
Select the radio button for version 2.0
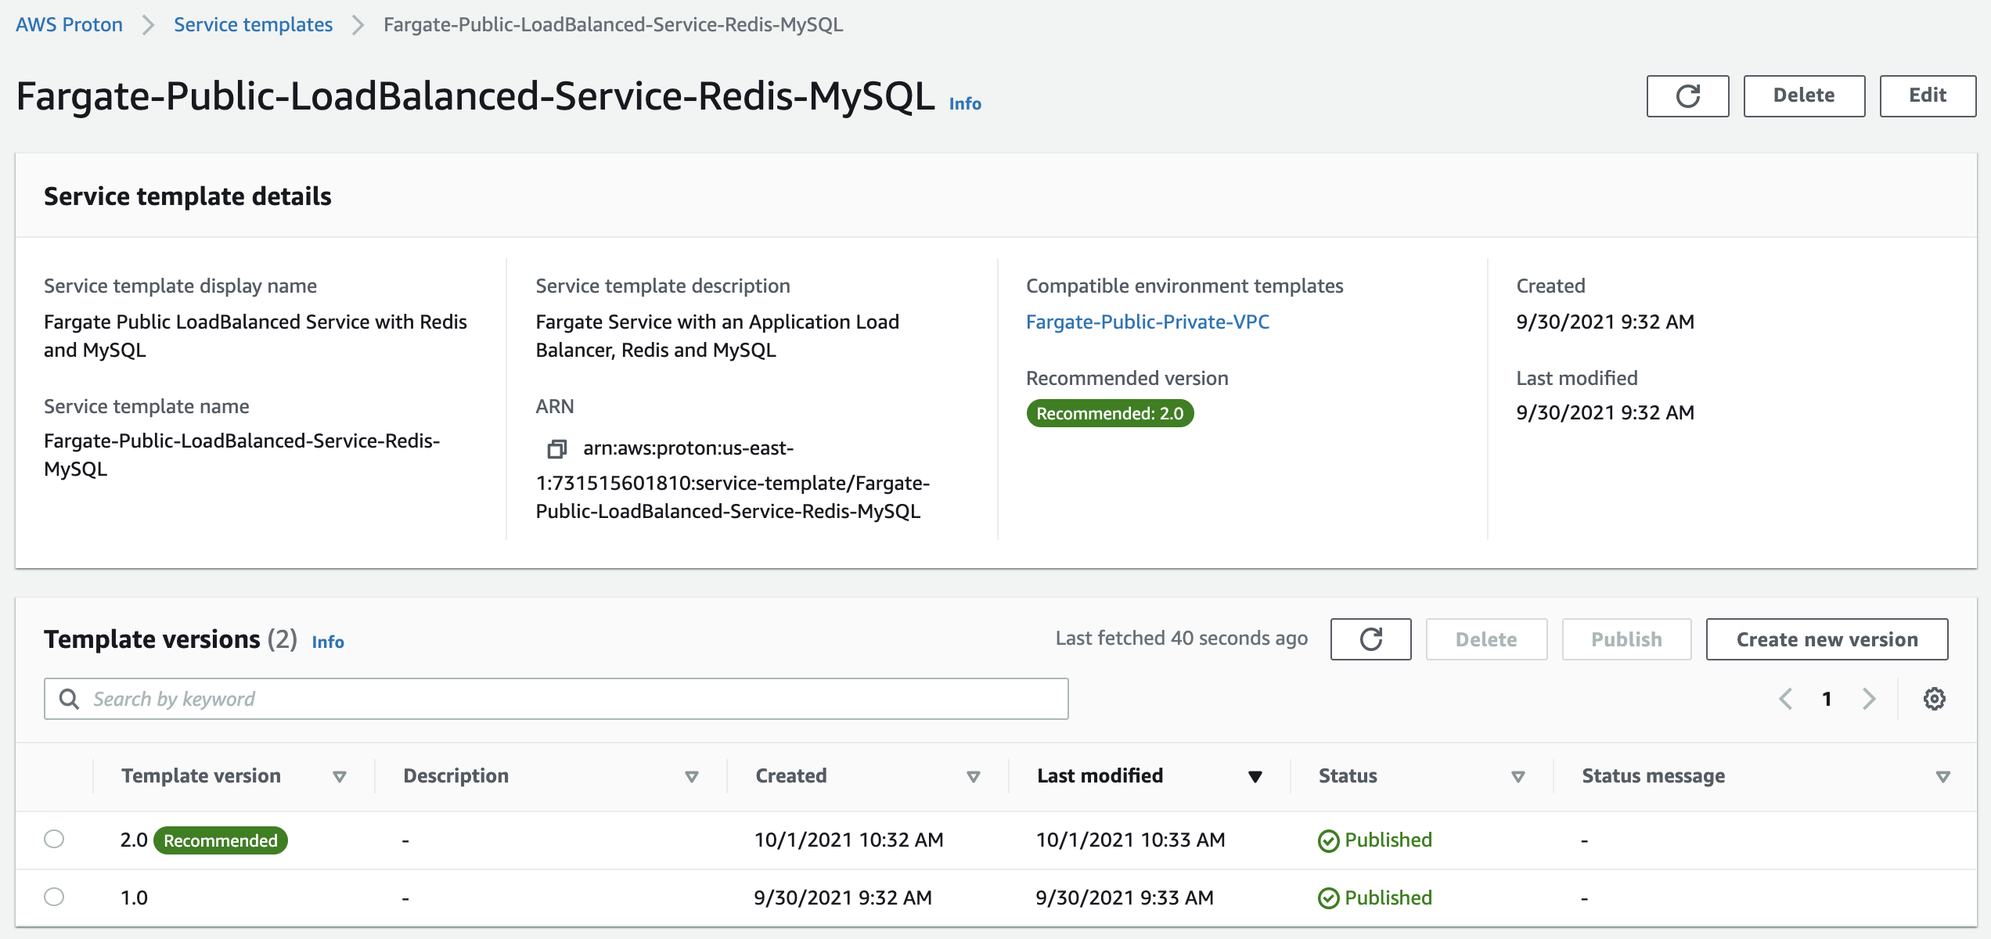coord(54,839)
